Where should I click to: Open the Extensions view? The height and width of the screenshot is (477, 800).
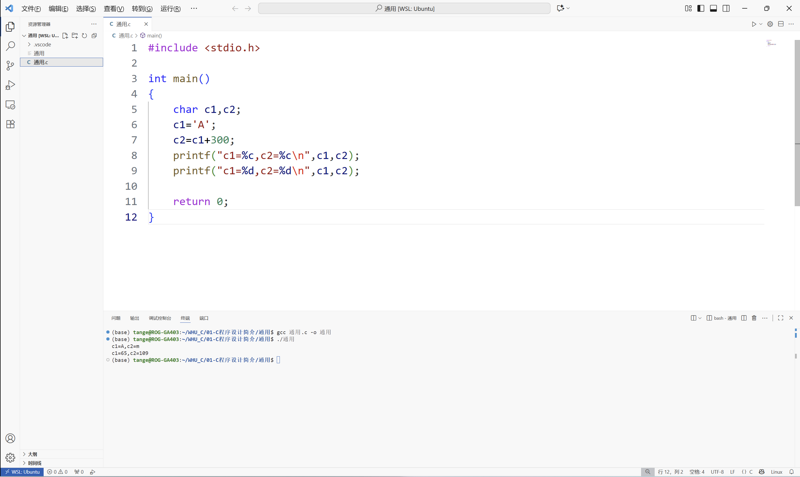pos(10,124)
